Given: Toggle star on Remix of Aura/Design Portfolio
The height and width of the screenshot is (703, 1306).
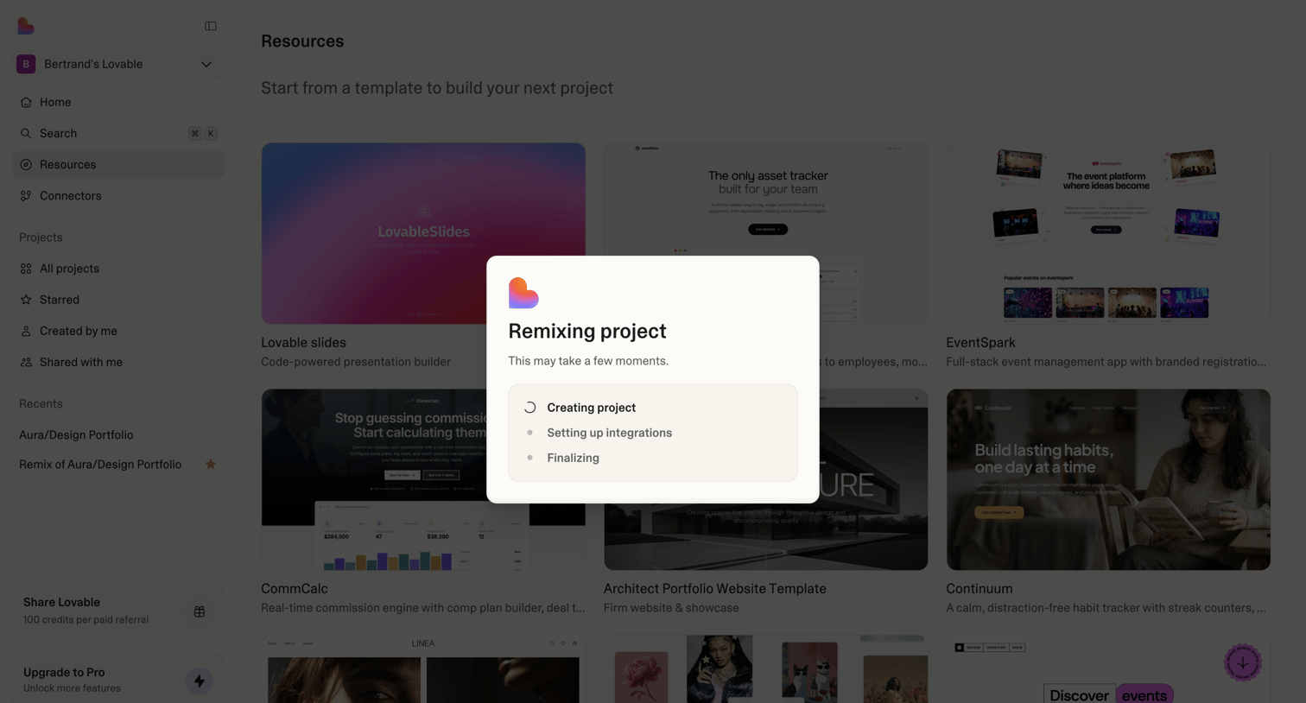Looking at the screenshot, I should pyautogui.click(x=211, y=465).
